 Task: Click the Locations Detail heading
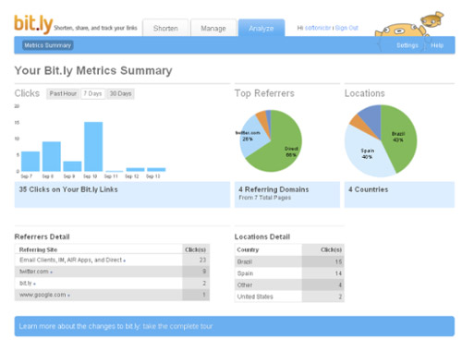(x=262, y=237)
